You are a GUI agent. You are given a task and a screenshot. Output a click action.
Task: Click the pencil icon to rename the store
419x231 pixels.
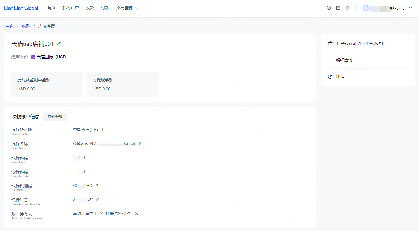tap(59, 44)
